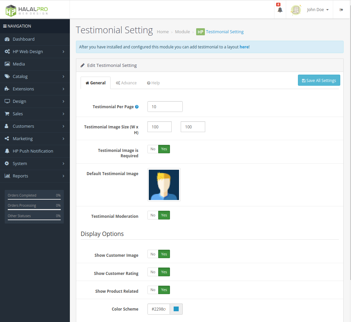The width and height of the screenshot is (351, 322).
Task: Click the logout icon in header
Action: point(341,10)
